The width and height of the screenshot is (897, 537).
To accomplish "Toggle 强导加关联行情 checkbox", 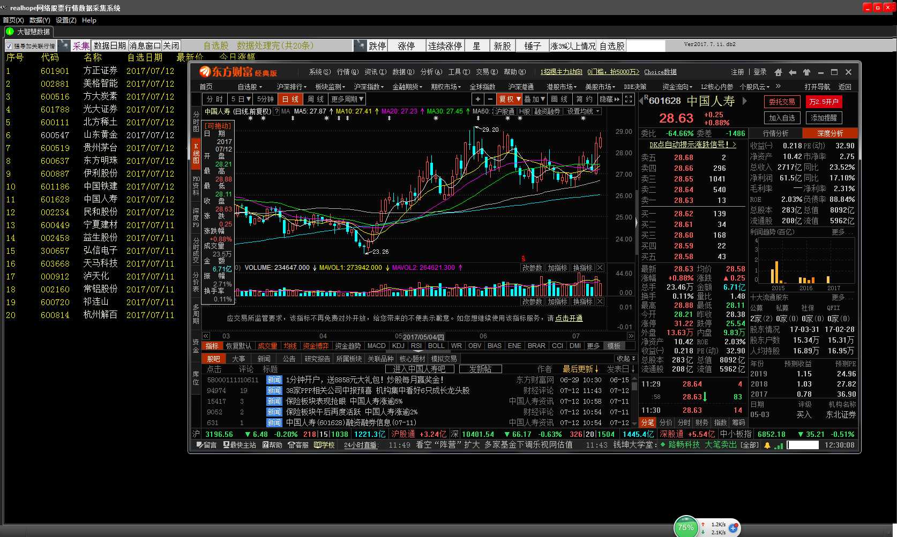I will pyautogui.click(x=9, y=46).
